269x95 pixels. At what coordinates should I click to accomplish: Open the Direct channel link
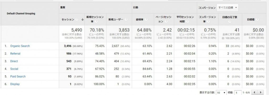point(14,61)
